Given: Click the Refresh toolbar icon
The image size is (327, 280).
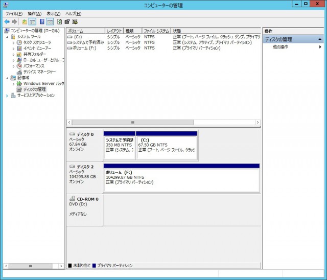Looking at the screenshot, I should [59, 22].
